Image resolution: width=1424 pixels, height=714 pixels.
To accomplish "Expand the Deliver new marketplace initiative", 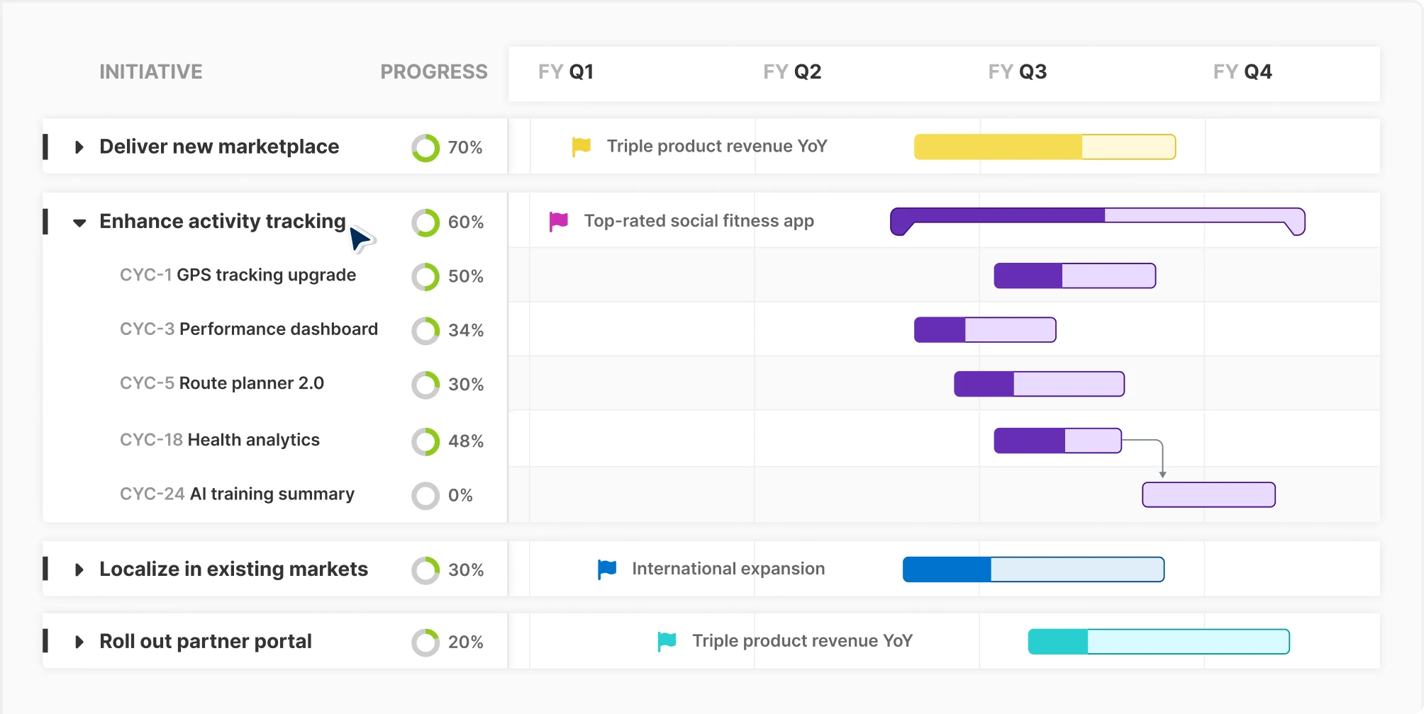I will 79,147.
